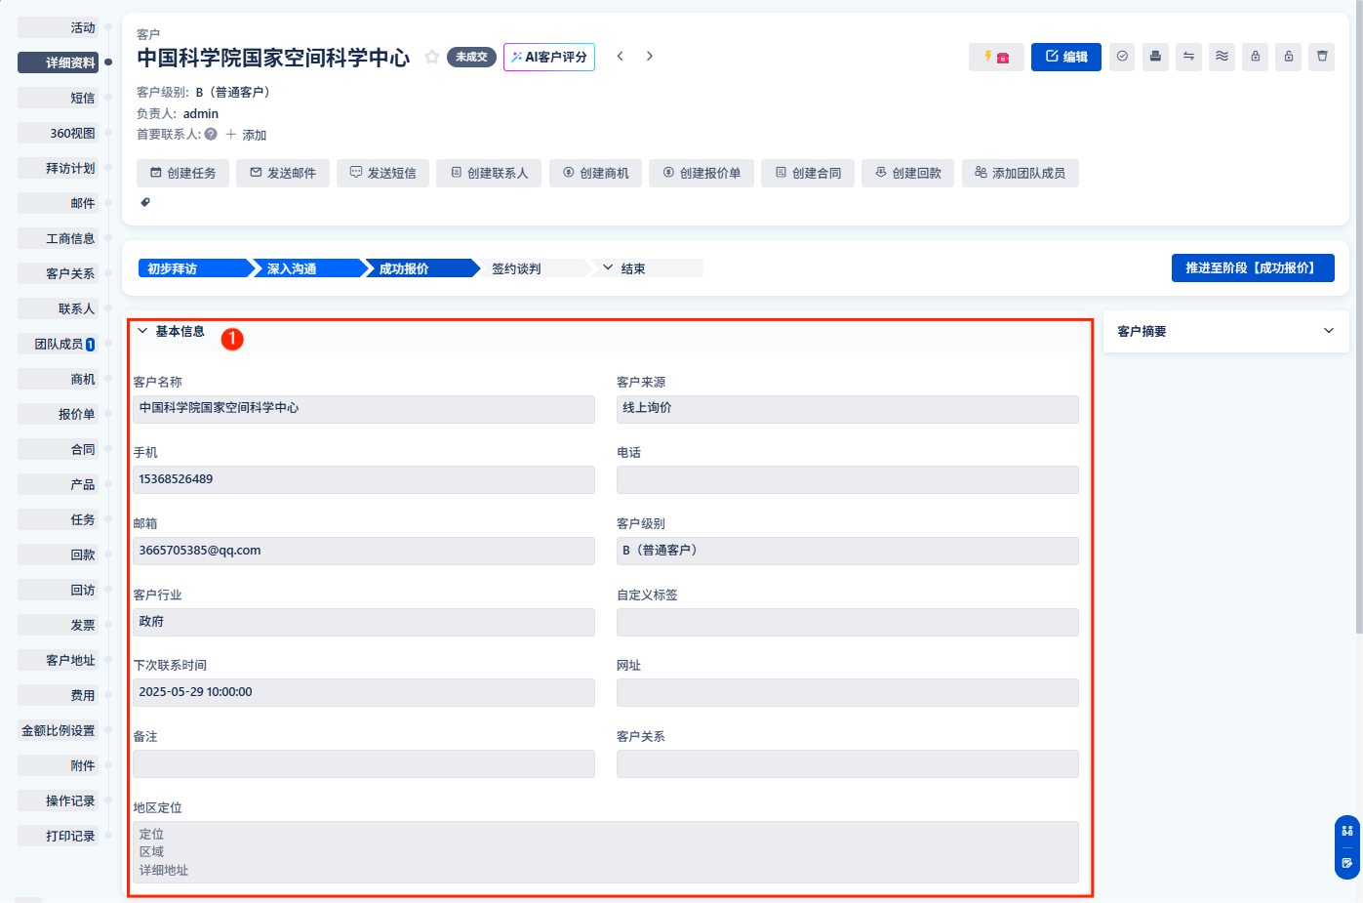The image size is (1363, 903).
Task: Click the 未成交 status badge
Action: [x=471, y=57]
